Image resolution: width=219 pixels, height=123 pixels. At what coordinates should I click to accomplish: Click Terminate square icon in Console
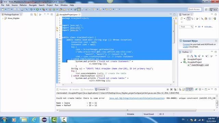point(168,90)
